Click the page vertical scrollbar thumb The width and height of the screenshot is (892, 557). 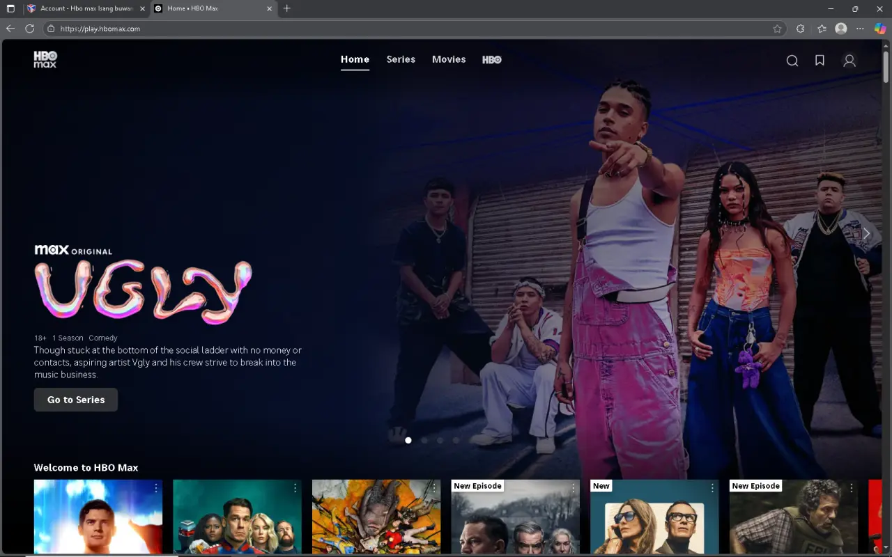pyautogui.click(x=886, y=66)
